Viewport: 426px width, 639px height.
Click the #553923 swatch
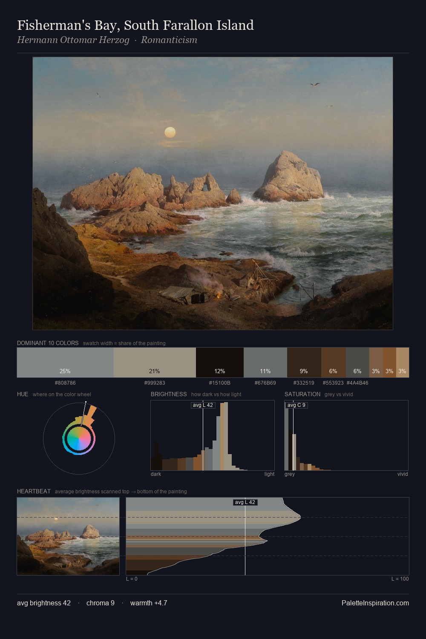(x=334, y=363)
